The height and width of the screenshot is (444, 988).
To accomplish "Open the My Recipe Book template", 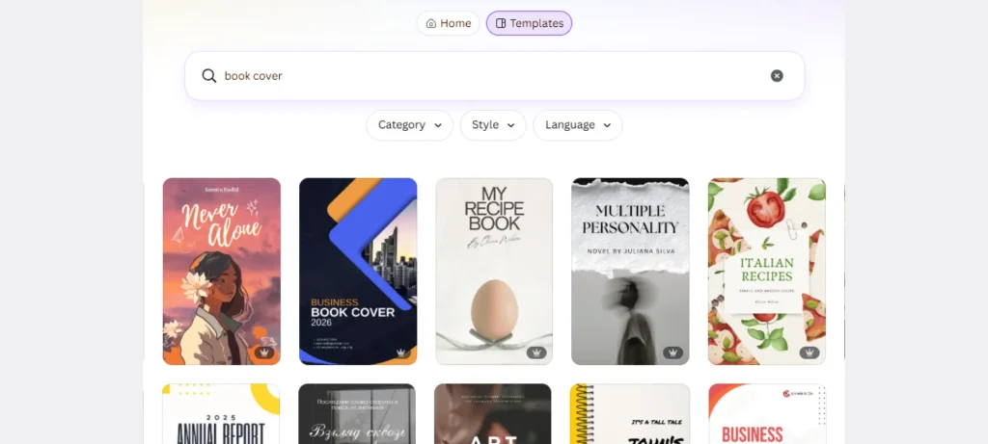I will coord(494,271).
